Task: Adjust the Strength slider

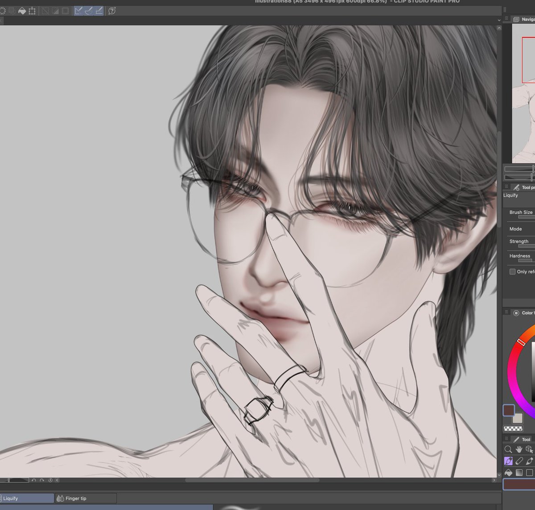Action: (x=526, y=246)
